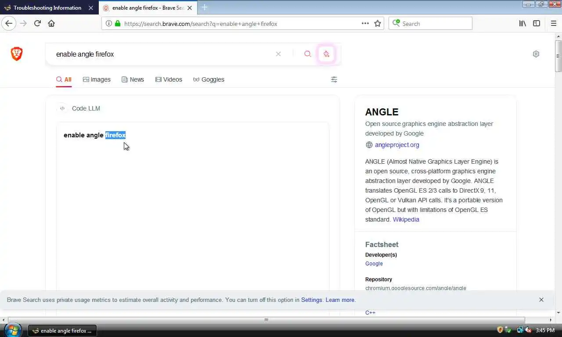Screen dimensions: 562x337
Task: Click the horizontal scrollbar thumb
Action: point(266,320)
